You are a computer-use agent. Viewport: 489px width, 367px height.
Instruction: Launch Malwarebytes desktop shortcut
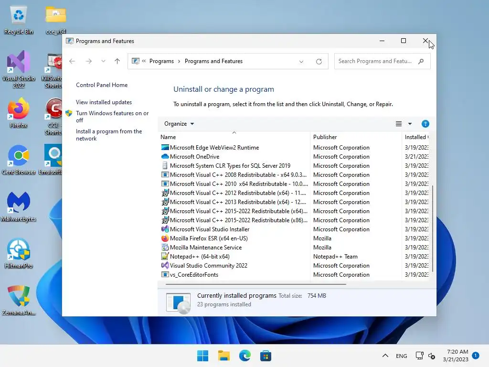point(19,206)
